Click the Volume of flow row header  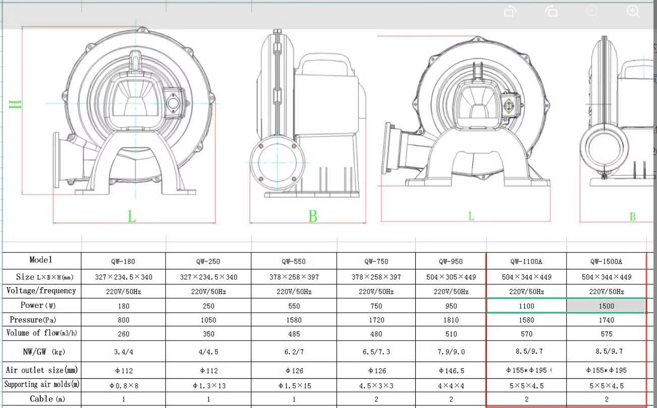[41, 333]
